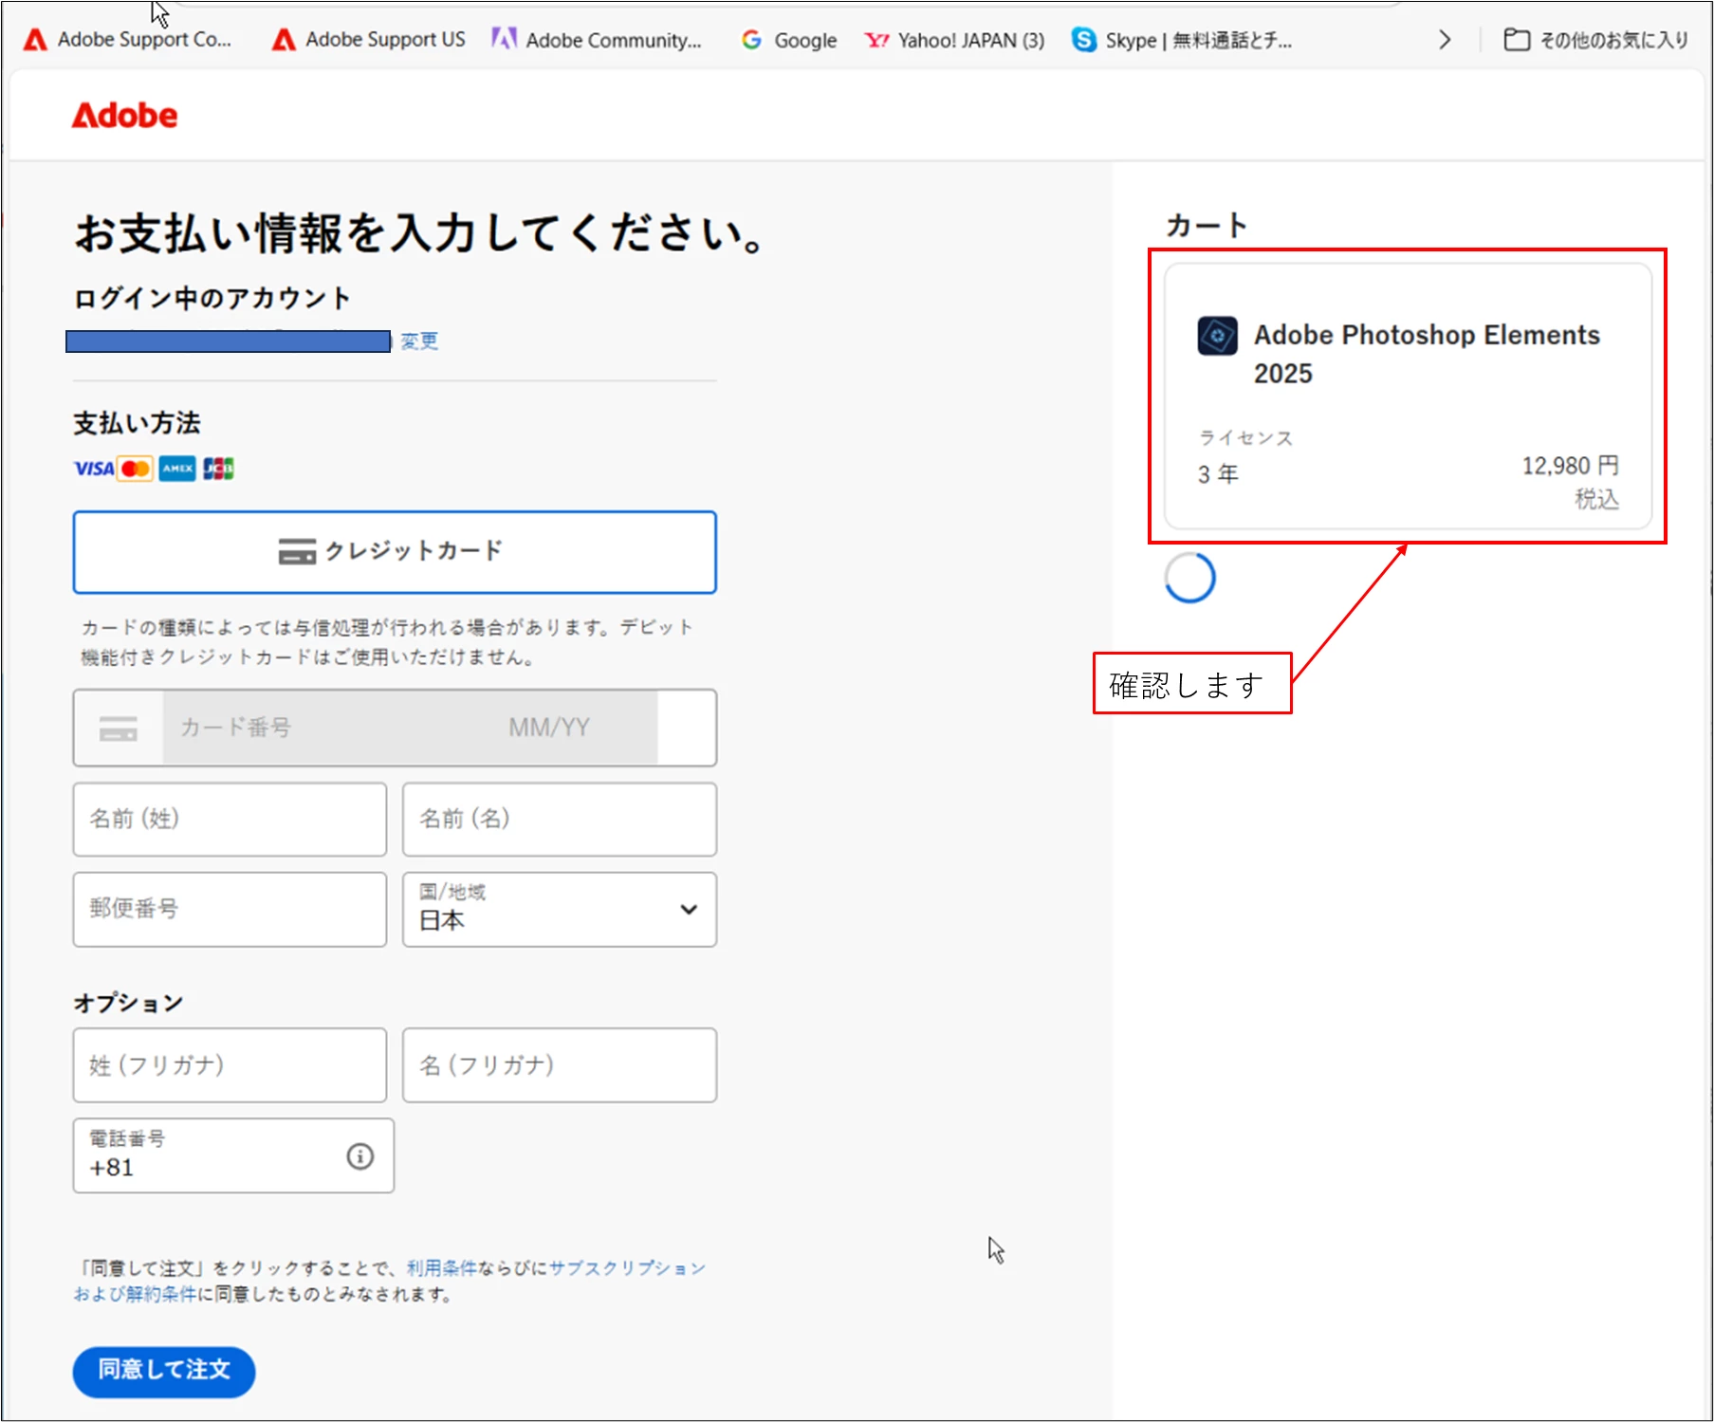This screenshot has width=1714, height=1422.
Task: Click the 名前 (姓) field
Action: (x=230, y=819)
